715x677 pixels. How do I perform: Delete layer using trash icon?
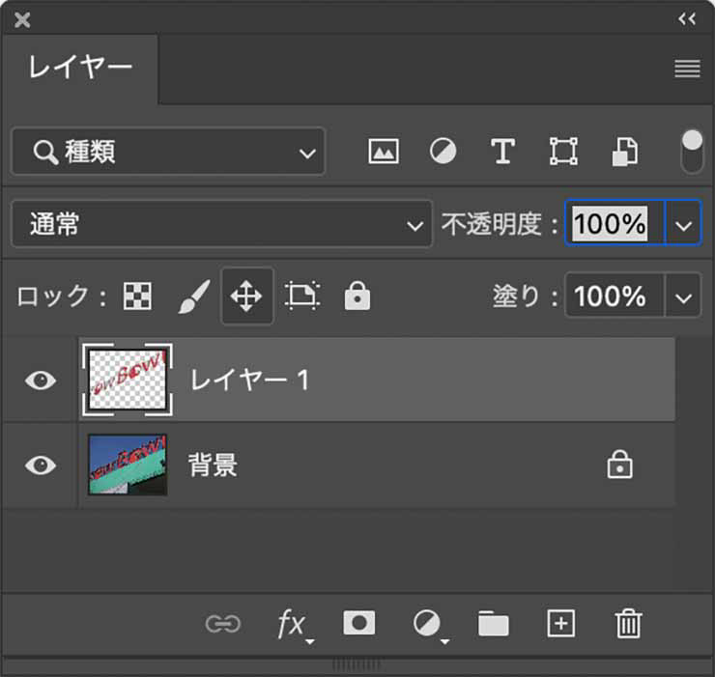click(629, 624)
